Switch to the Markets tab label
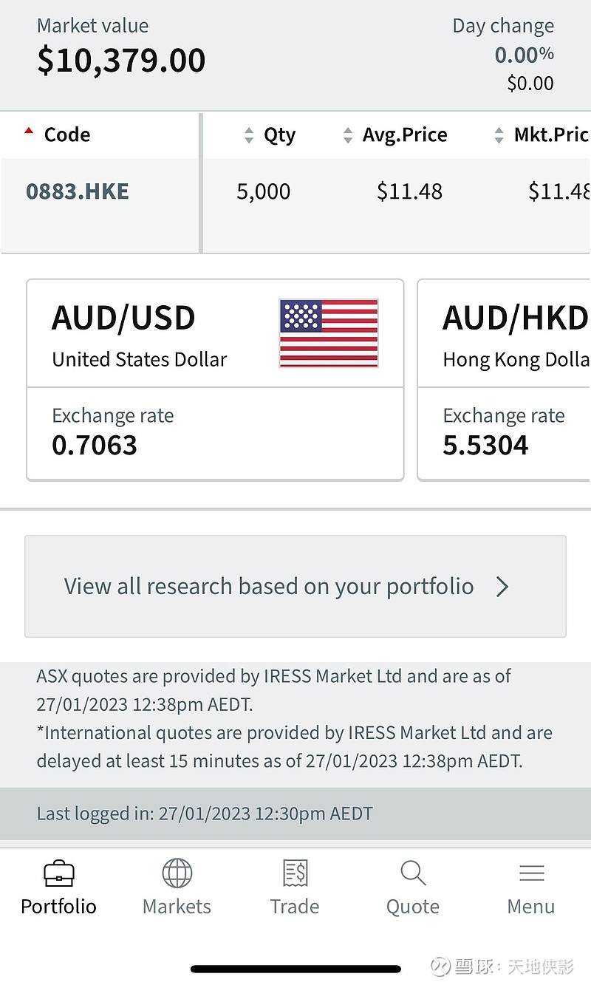 coord(177,907)
